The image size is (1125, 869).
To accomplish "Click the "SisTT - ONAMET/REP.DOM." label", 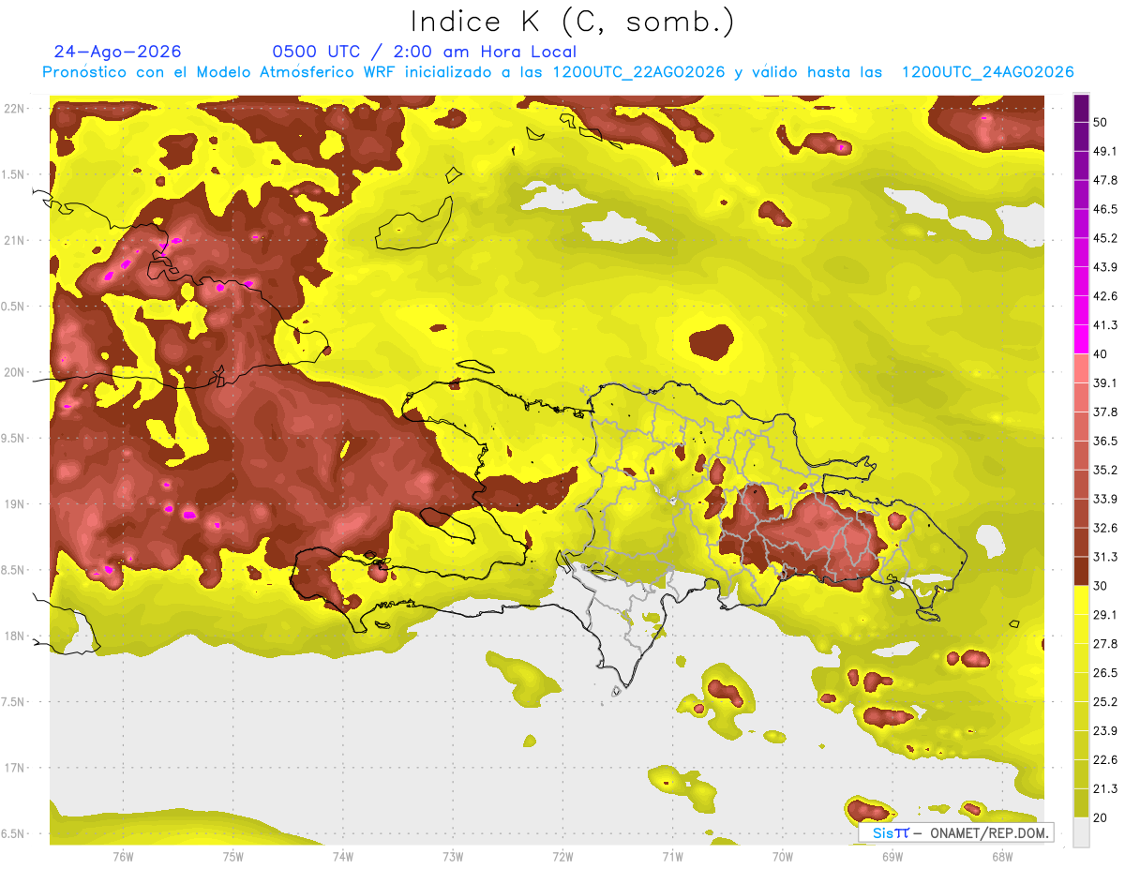I will (956, 832).
